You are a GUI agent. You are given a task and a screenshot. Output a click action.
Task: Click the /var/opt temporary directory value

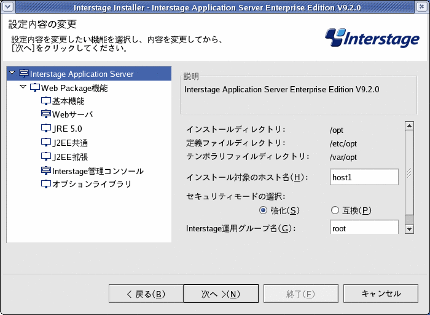tap(343, 157)
